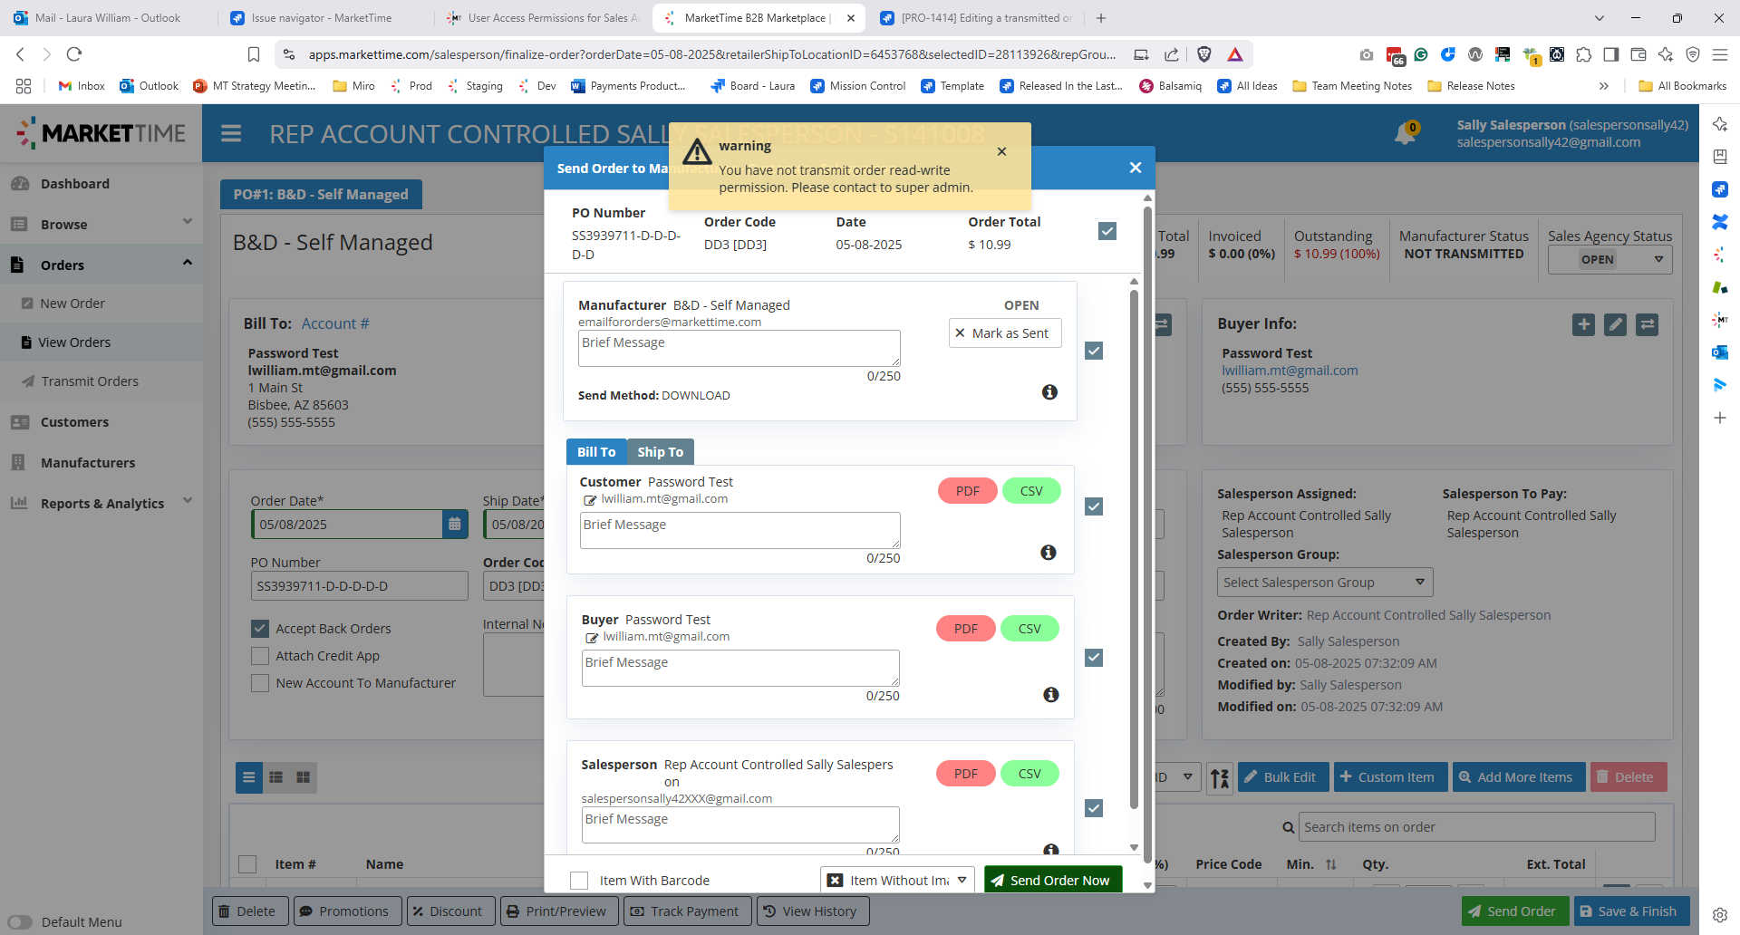Image resolution: width=1740 pixels, height=935 pixels.
Task: Click sort arrows on Min. column
Action: 1331,864
